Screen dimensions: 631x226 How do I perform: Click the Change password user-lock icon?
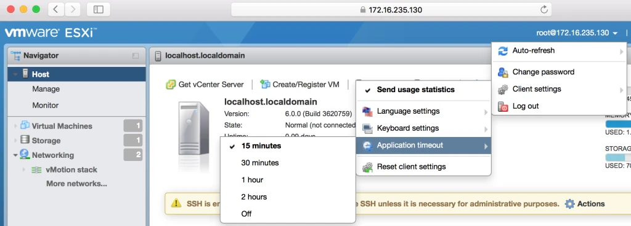(503, 72)
